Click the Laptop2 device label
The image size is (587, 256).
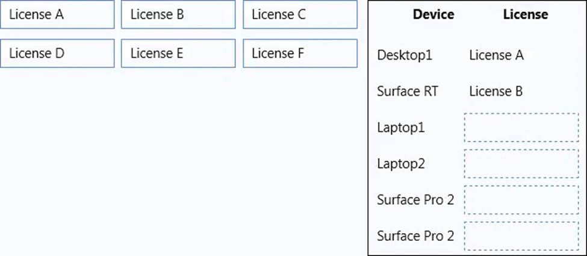[401, 163]
